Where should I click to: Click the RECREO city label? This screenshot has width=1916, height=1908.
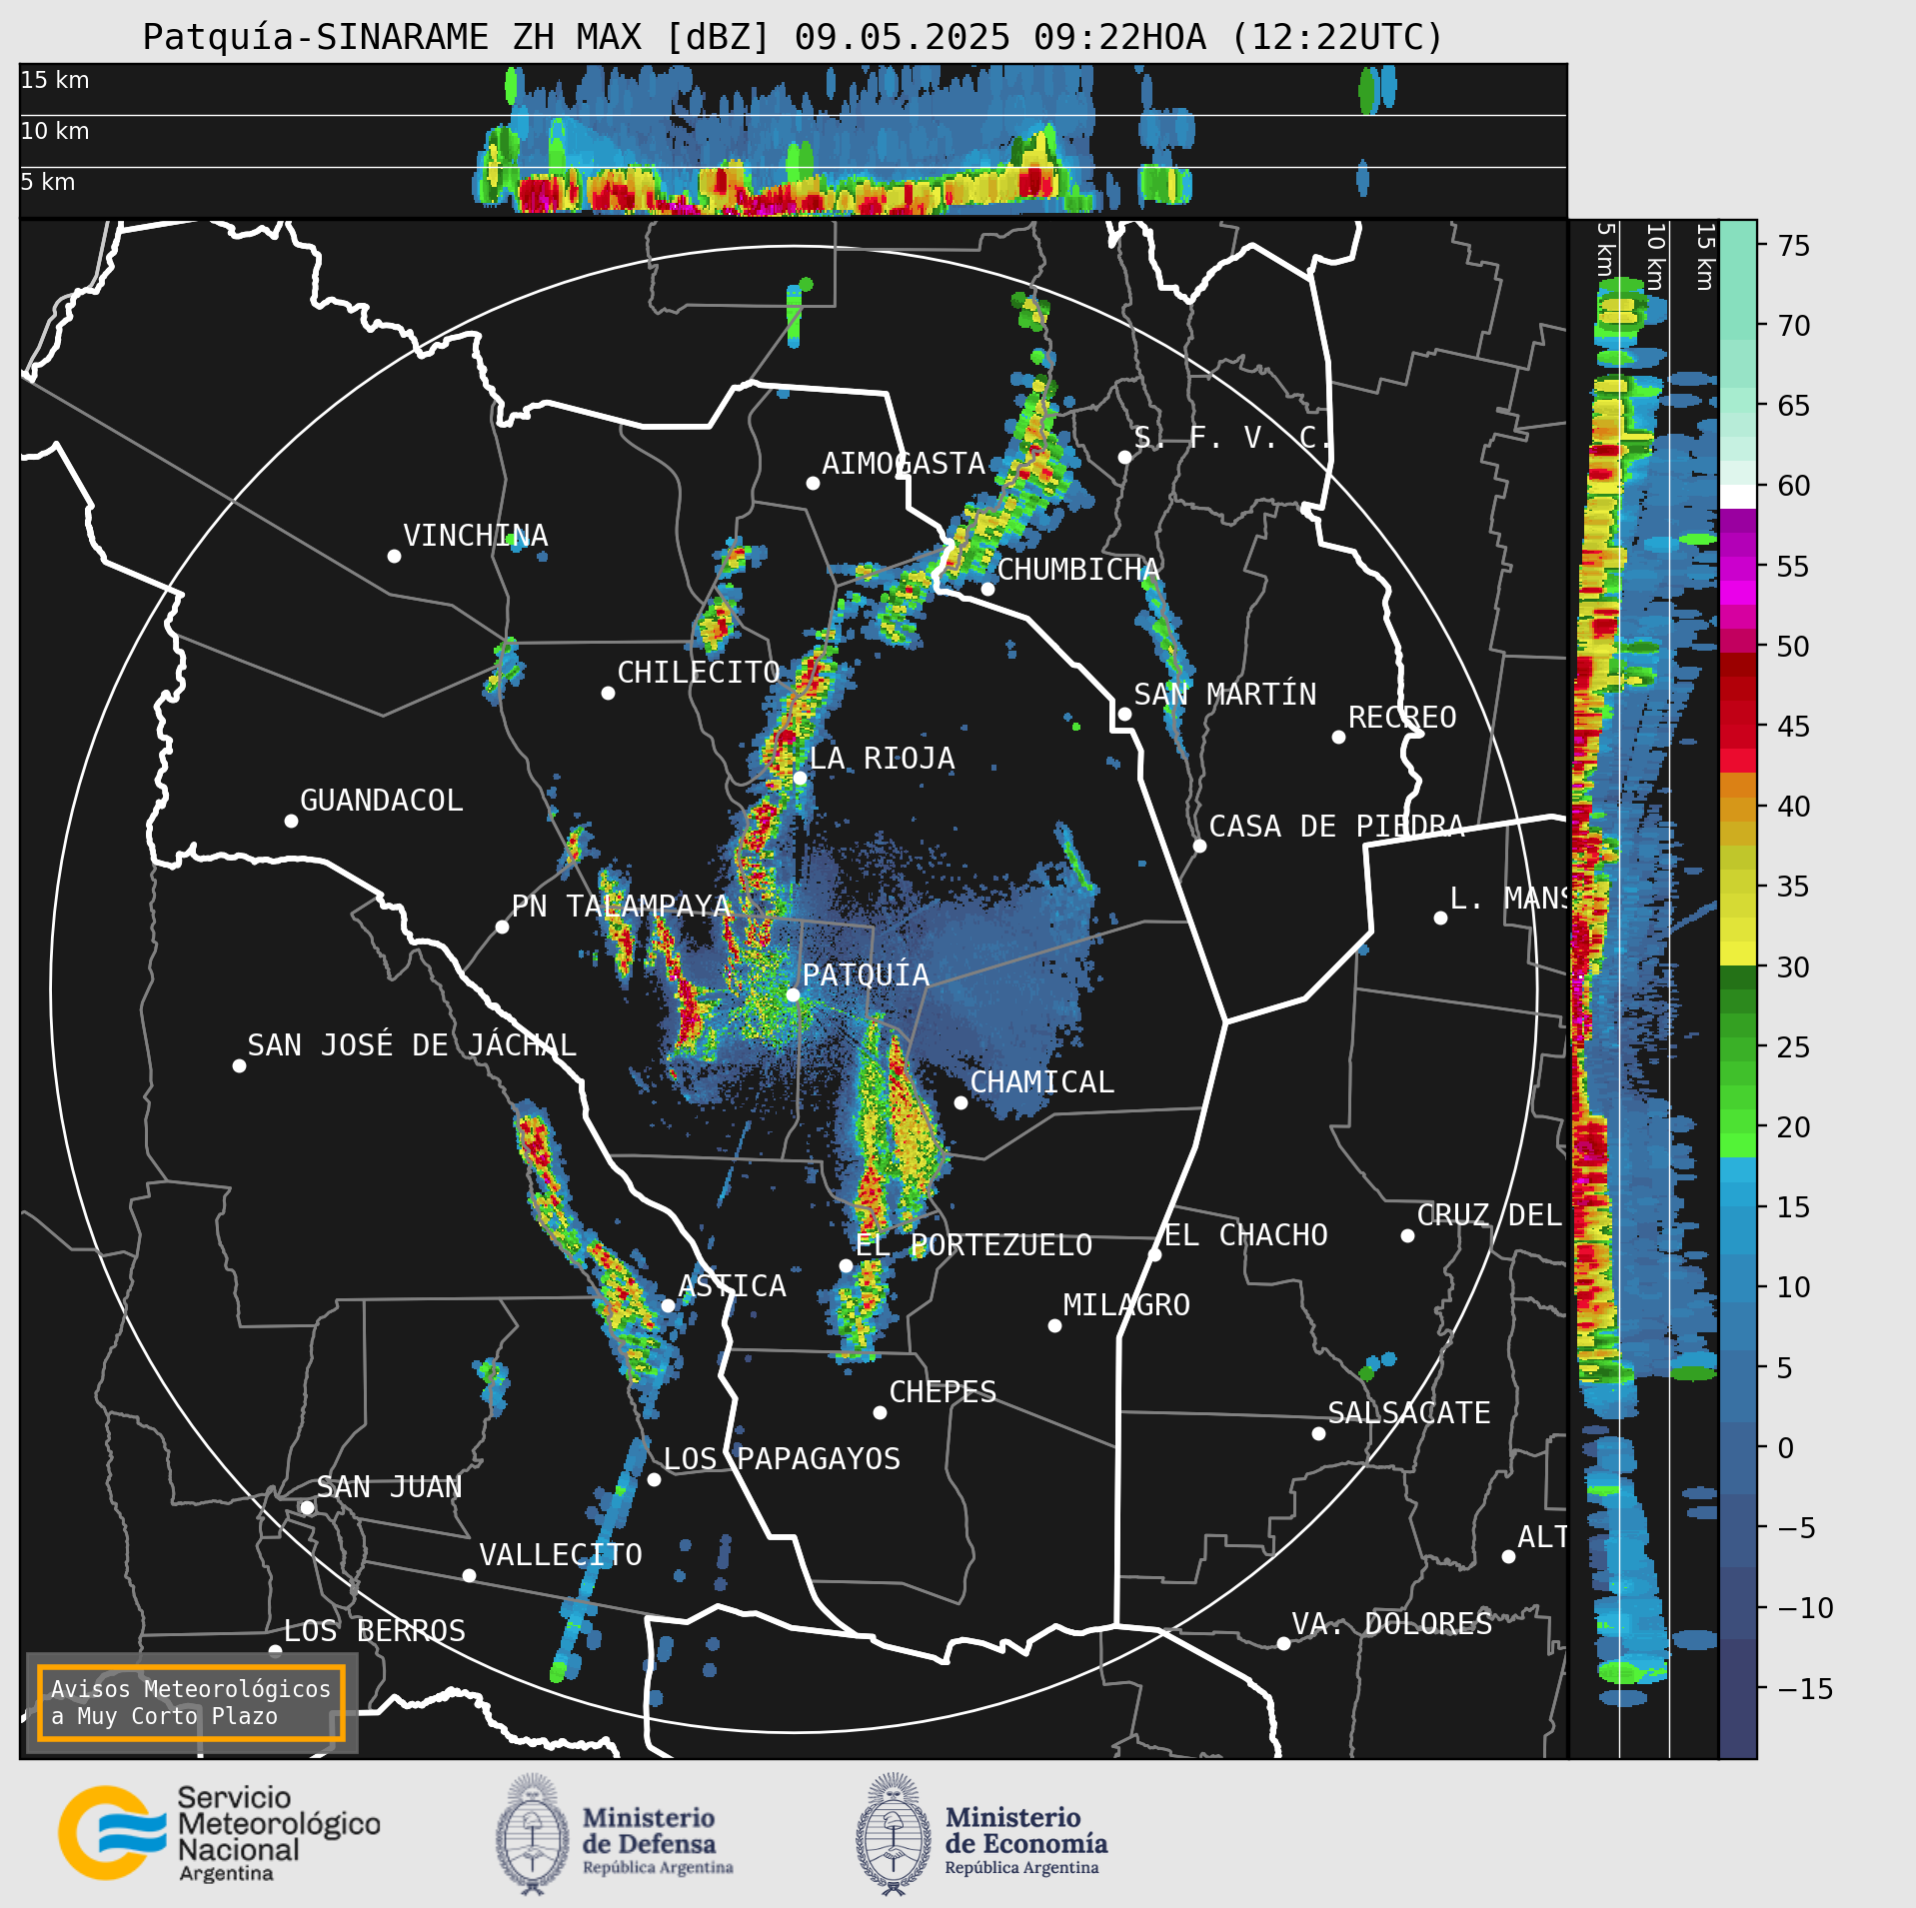coord(1402,717)
